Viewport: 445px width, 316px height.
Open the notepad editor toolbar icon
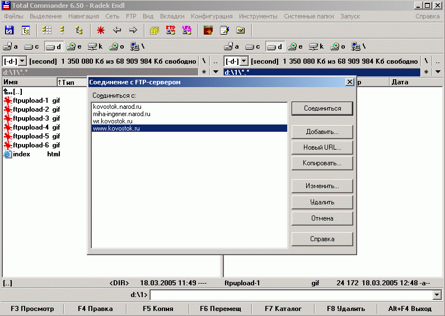[224, 30]
